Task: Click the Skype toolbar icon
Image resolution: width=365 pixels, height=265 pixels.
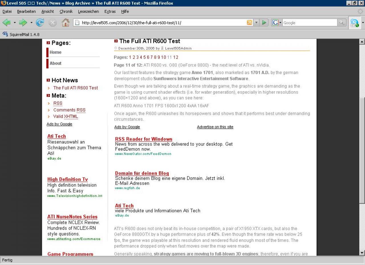Action: click(x=354, y=23)
